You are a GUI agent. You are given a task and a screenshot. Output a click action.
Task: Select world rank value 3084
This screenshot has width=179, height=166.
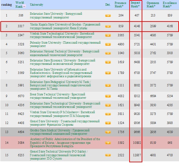pyautogui.click(x=21, y=143)
